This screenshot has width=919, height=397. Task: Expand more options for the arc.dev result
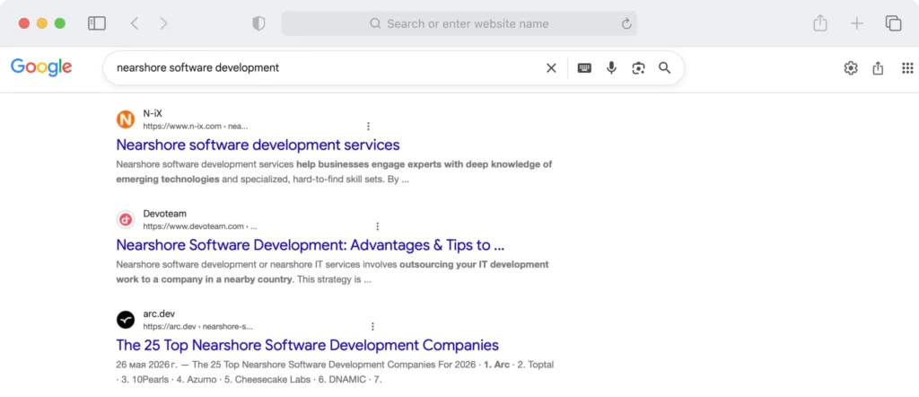coord(372,327)
